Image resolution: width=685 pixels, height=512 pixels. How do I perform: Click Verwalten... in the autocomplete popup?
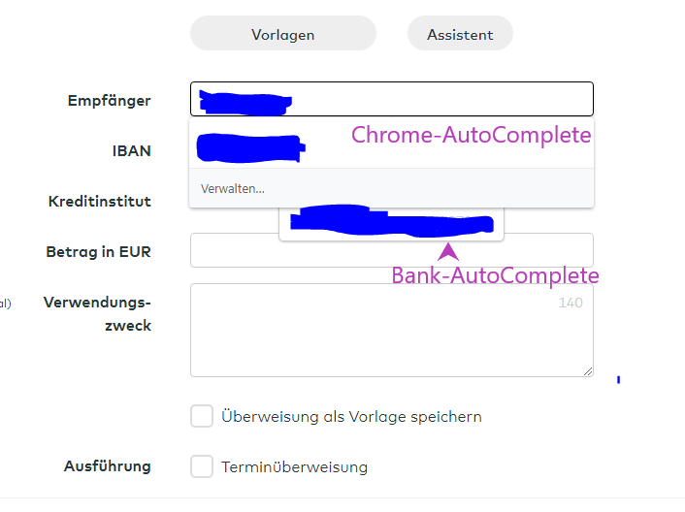coord(233,188)
